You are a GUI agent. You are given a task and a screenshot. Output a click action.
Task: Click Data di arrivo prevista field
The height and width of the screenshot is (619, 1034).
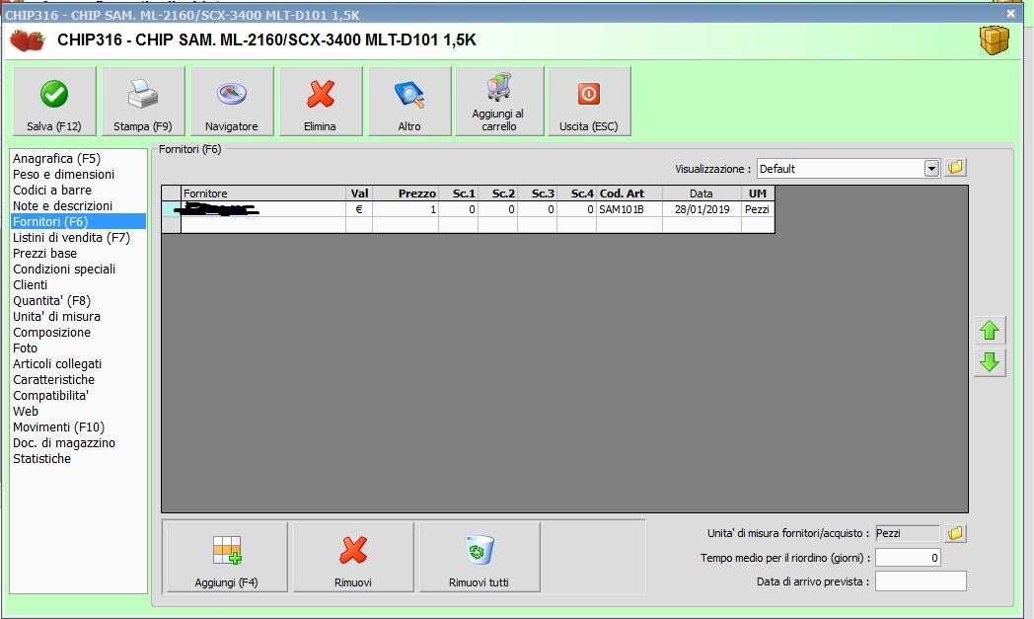pyautogui.click(x=921, y=581)
